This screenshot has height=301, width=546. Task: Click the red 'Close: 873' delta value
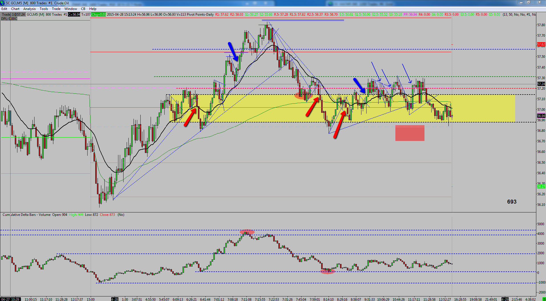pyautogui.click(x=107, y=215)
